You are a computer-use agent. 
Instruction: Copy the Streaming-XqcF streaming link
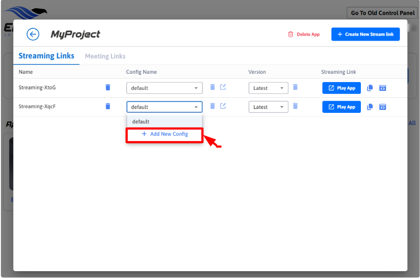tap(370, 107)
